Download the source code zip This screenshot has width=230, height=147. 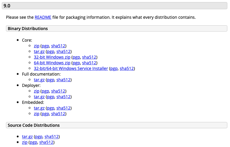(25, 142)
